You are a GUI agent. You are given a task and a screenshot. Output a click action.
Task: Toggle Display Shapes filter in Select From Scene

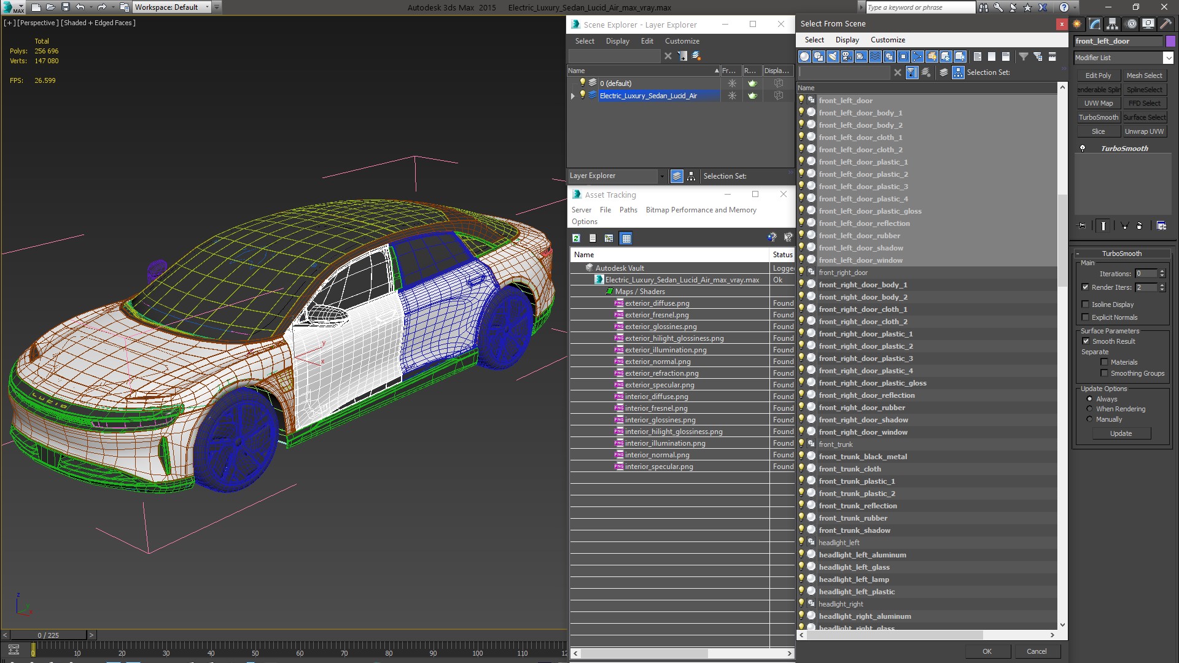click(x=819, y=56)
